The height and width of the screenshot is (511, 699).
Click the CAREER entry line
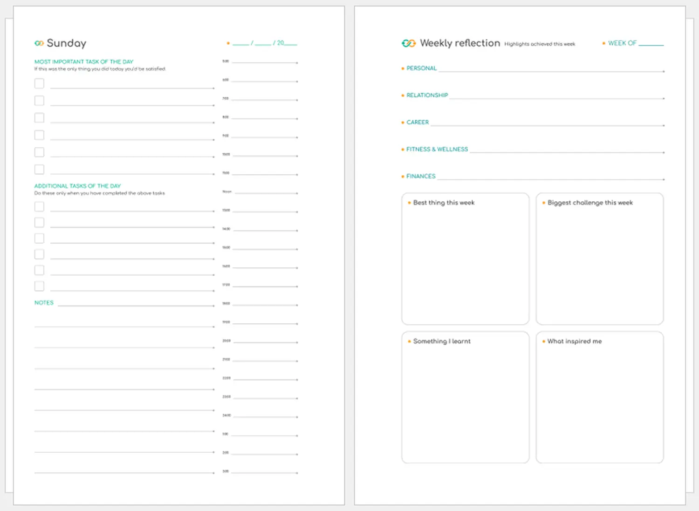548,125
